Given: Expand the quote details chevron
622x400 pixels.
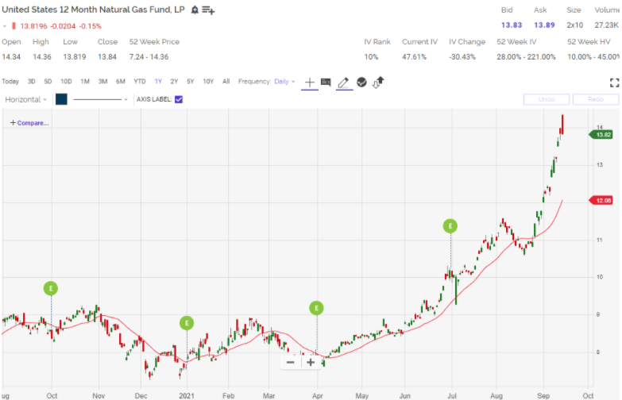Looking at the screenshot, I should tap(5, 26).
